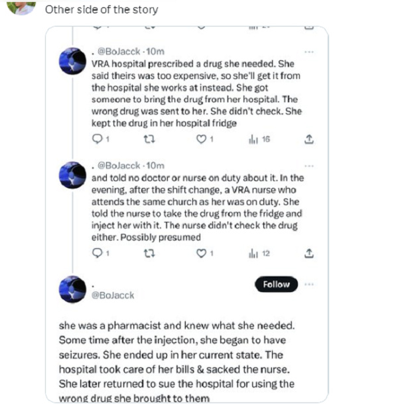Open poster's avatar beside 'Other side of the story'

(x=25, y=7)
